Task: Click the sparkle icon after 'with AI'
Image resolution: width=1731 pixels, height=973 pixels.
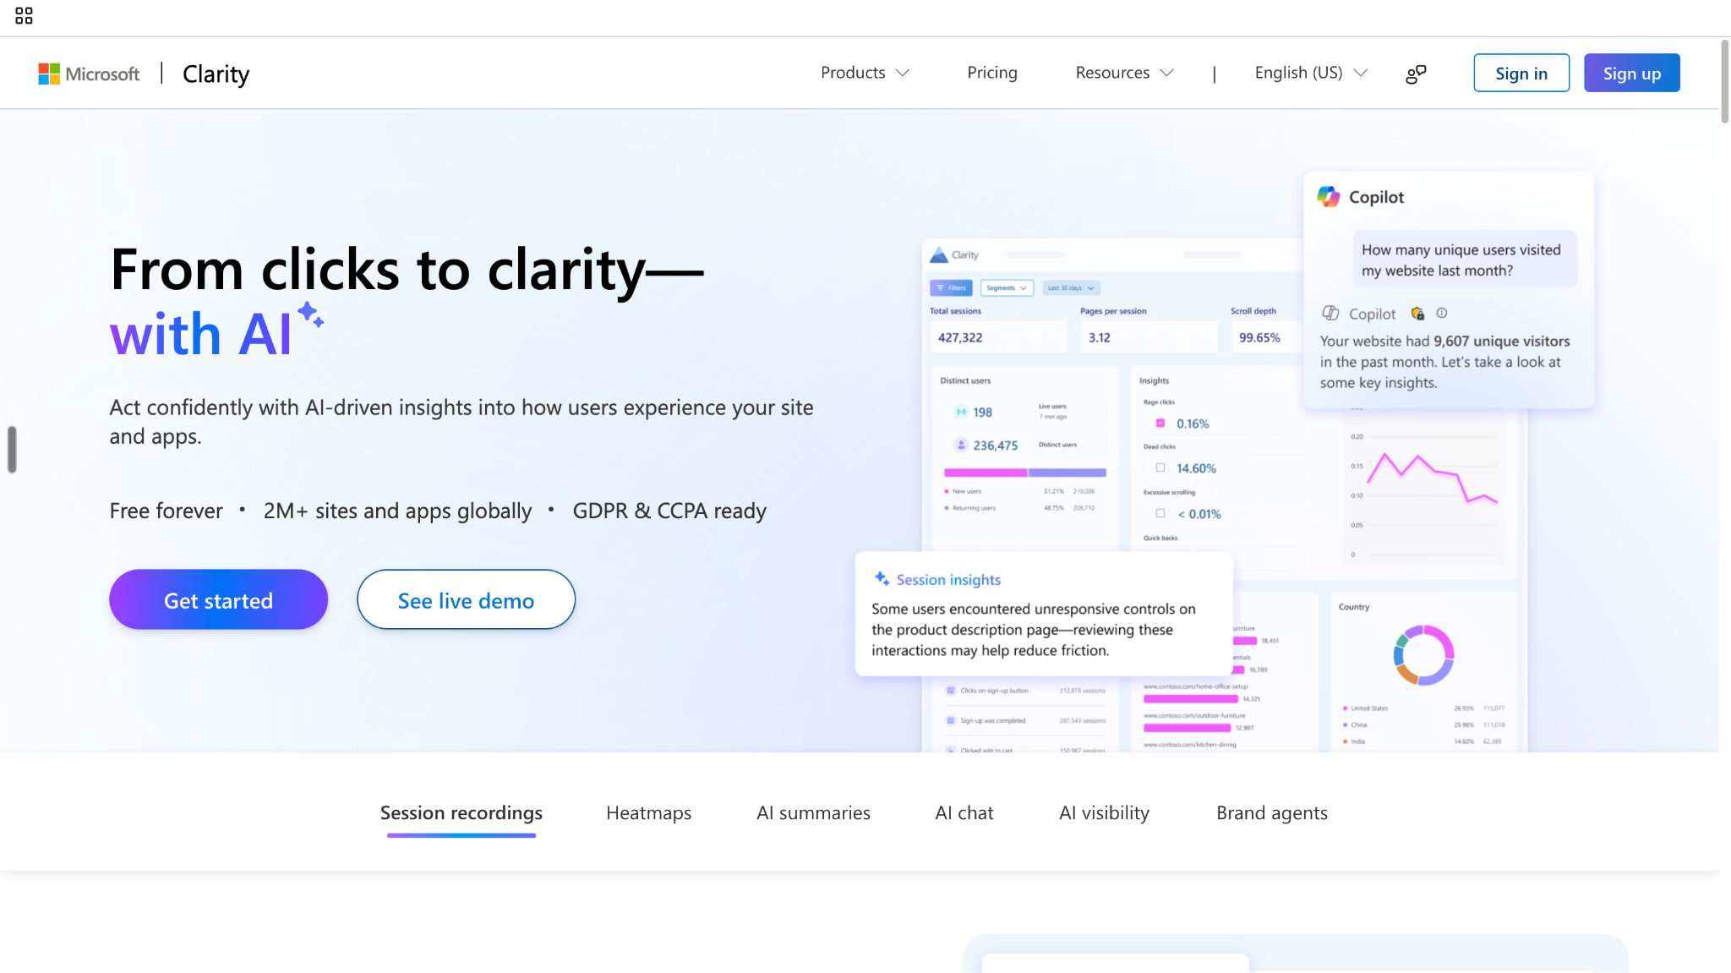Action: coord(311,314)
